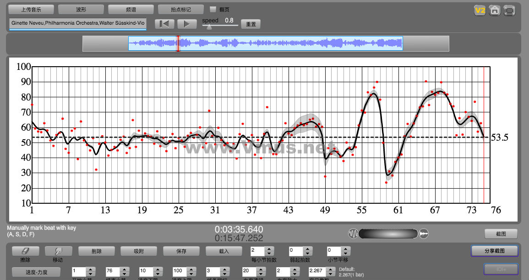Click the 保存 save button

click(181, 251)
